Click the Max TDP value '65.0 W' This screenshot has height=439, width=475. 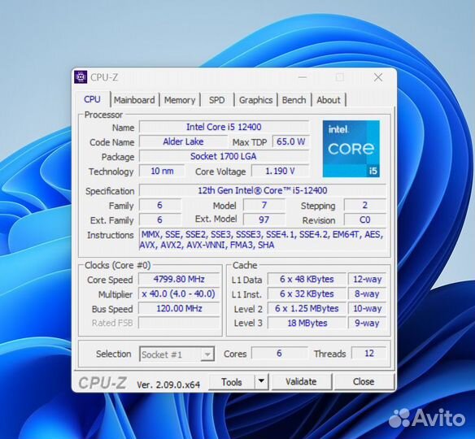291,141
